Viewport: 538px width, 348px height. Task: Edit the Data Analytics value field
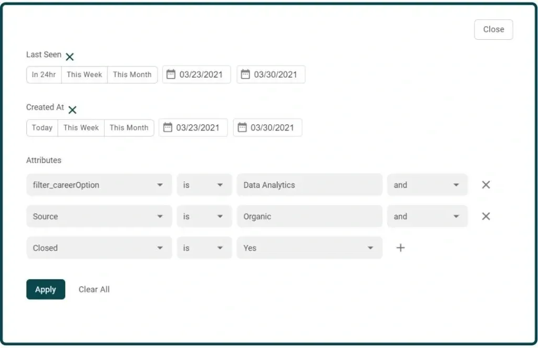[309, 184]
